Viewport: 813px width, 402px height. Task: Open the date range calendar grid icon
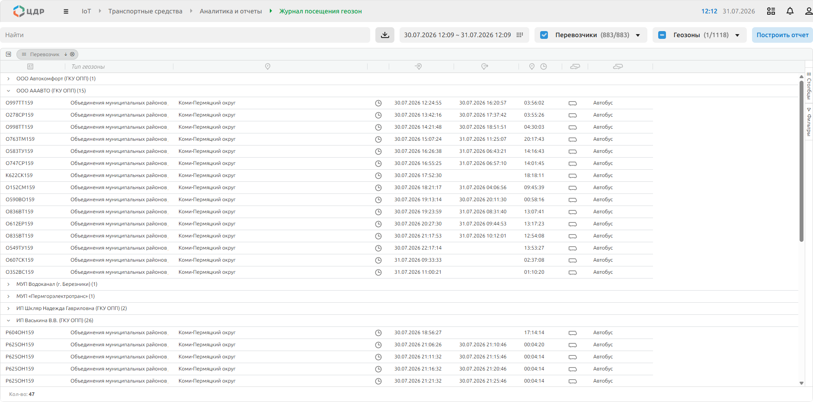tap(520, 35)
